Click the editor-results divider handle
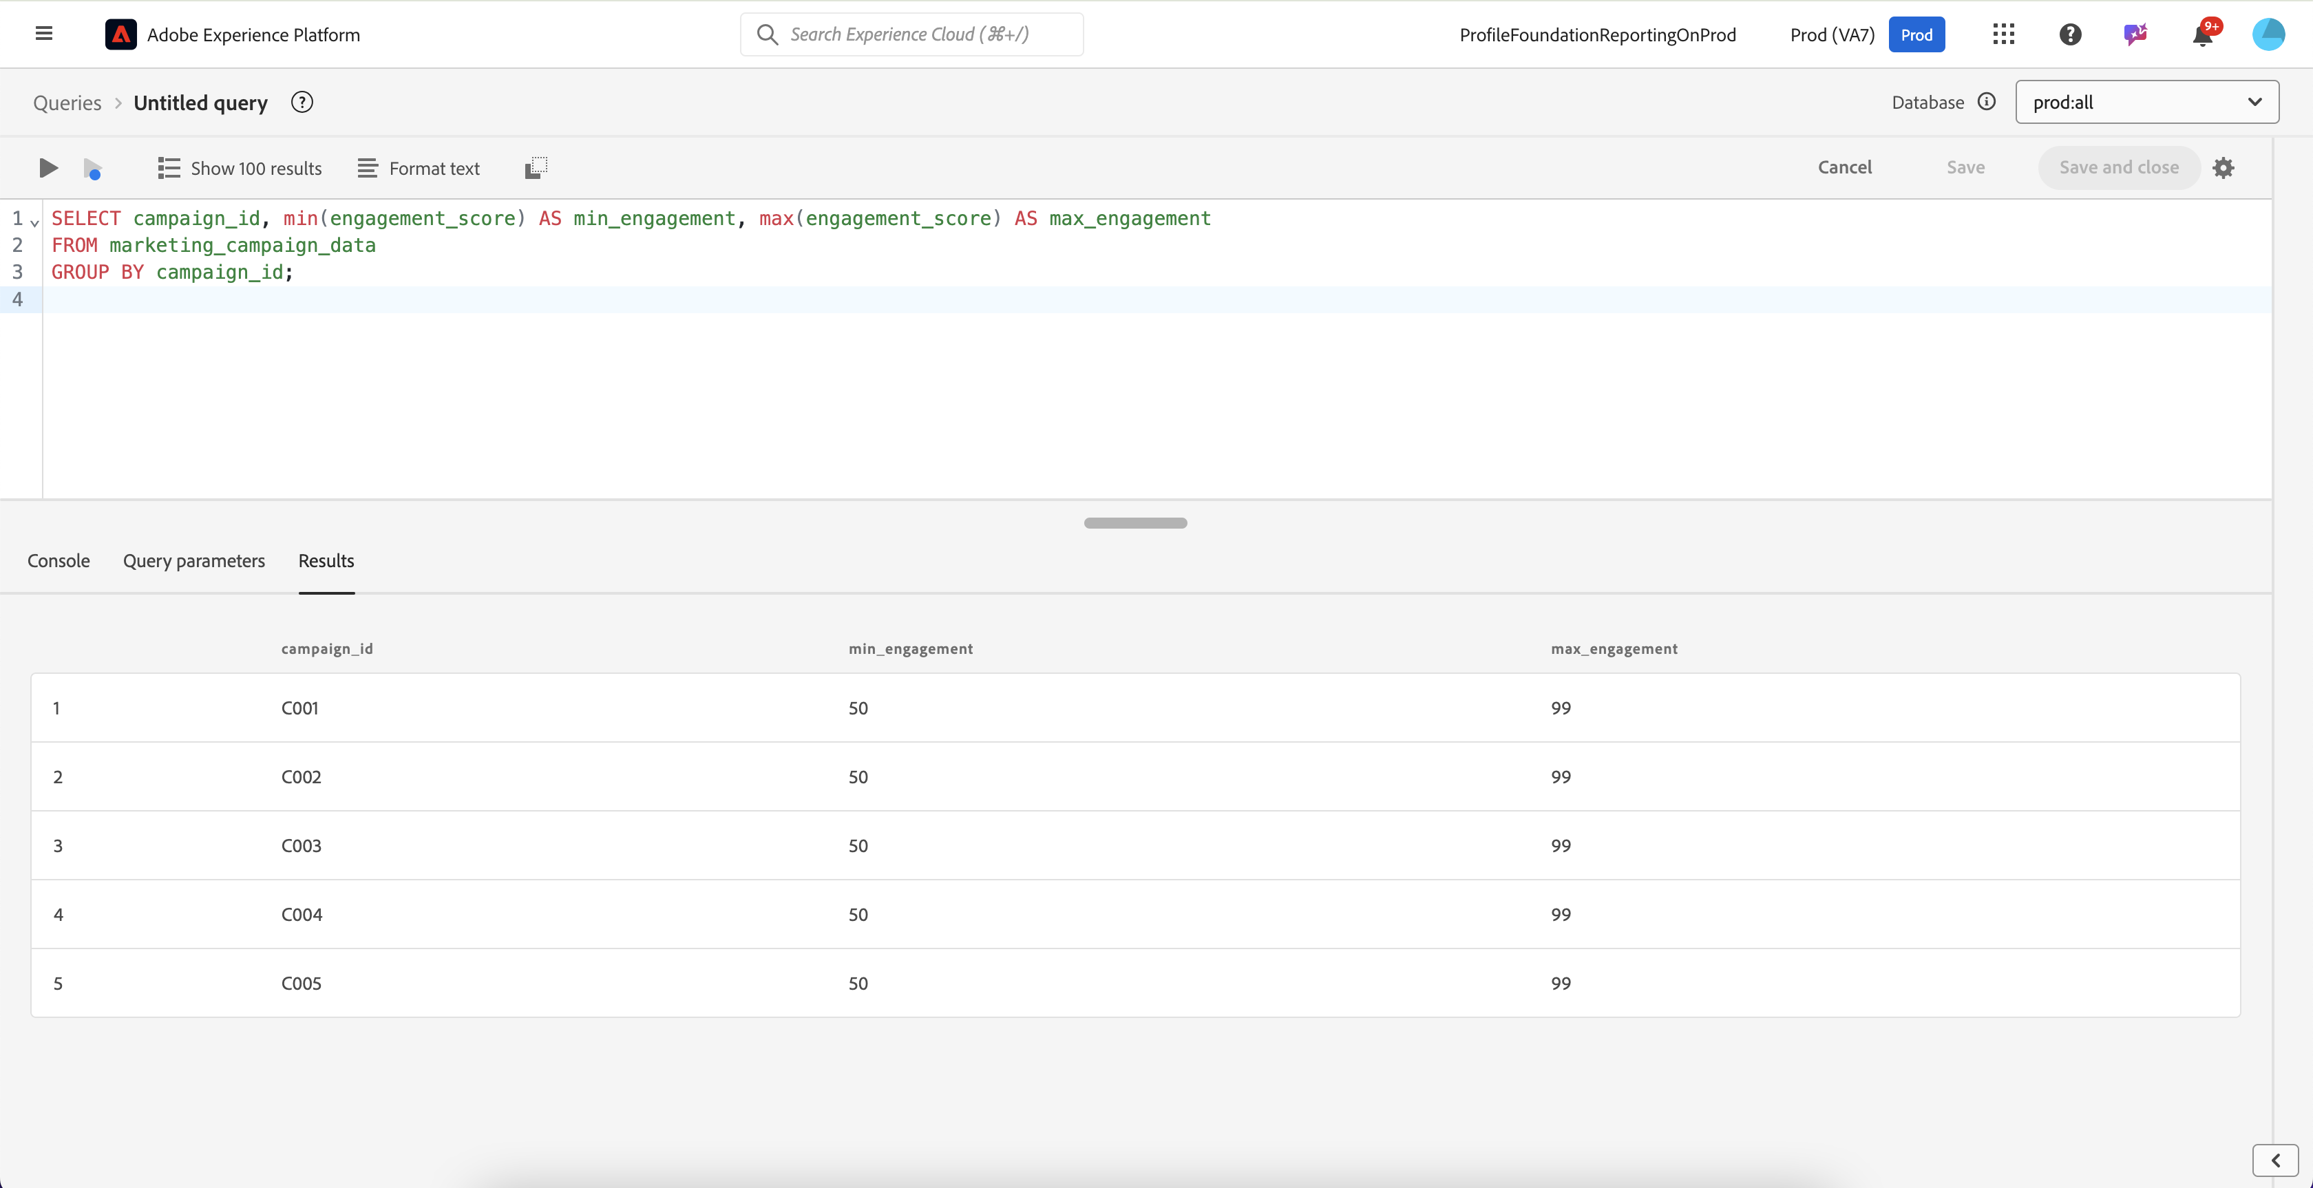This screenshot has height=1188, width=2313. tap(1135, 522)
